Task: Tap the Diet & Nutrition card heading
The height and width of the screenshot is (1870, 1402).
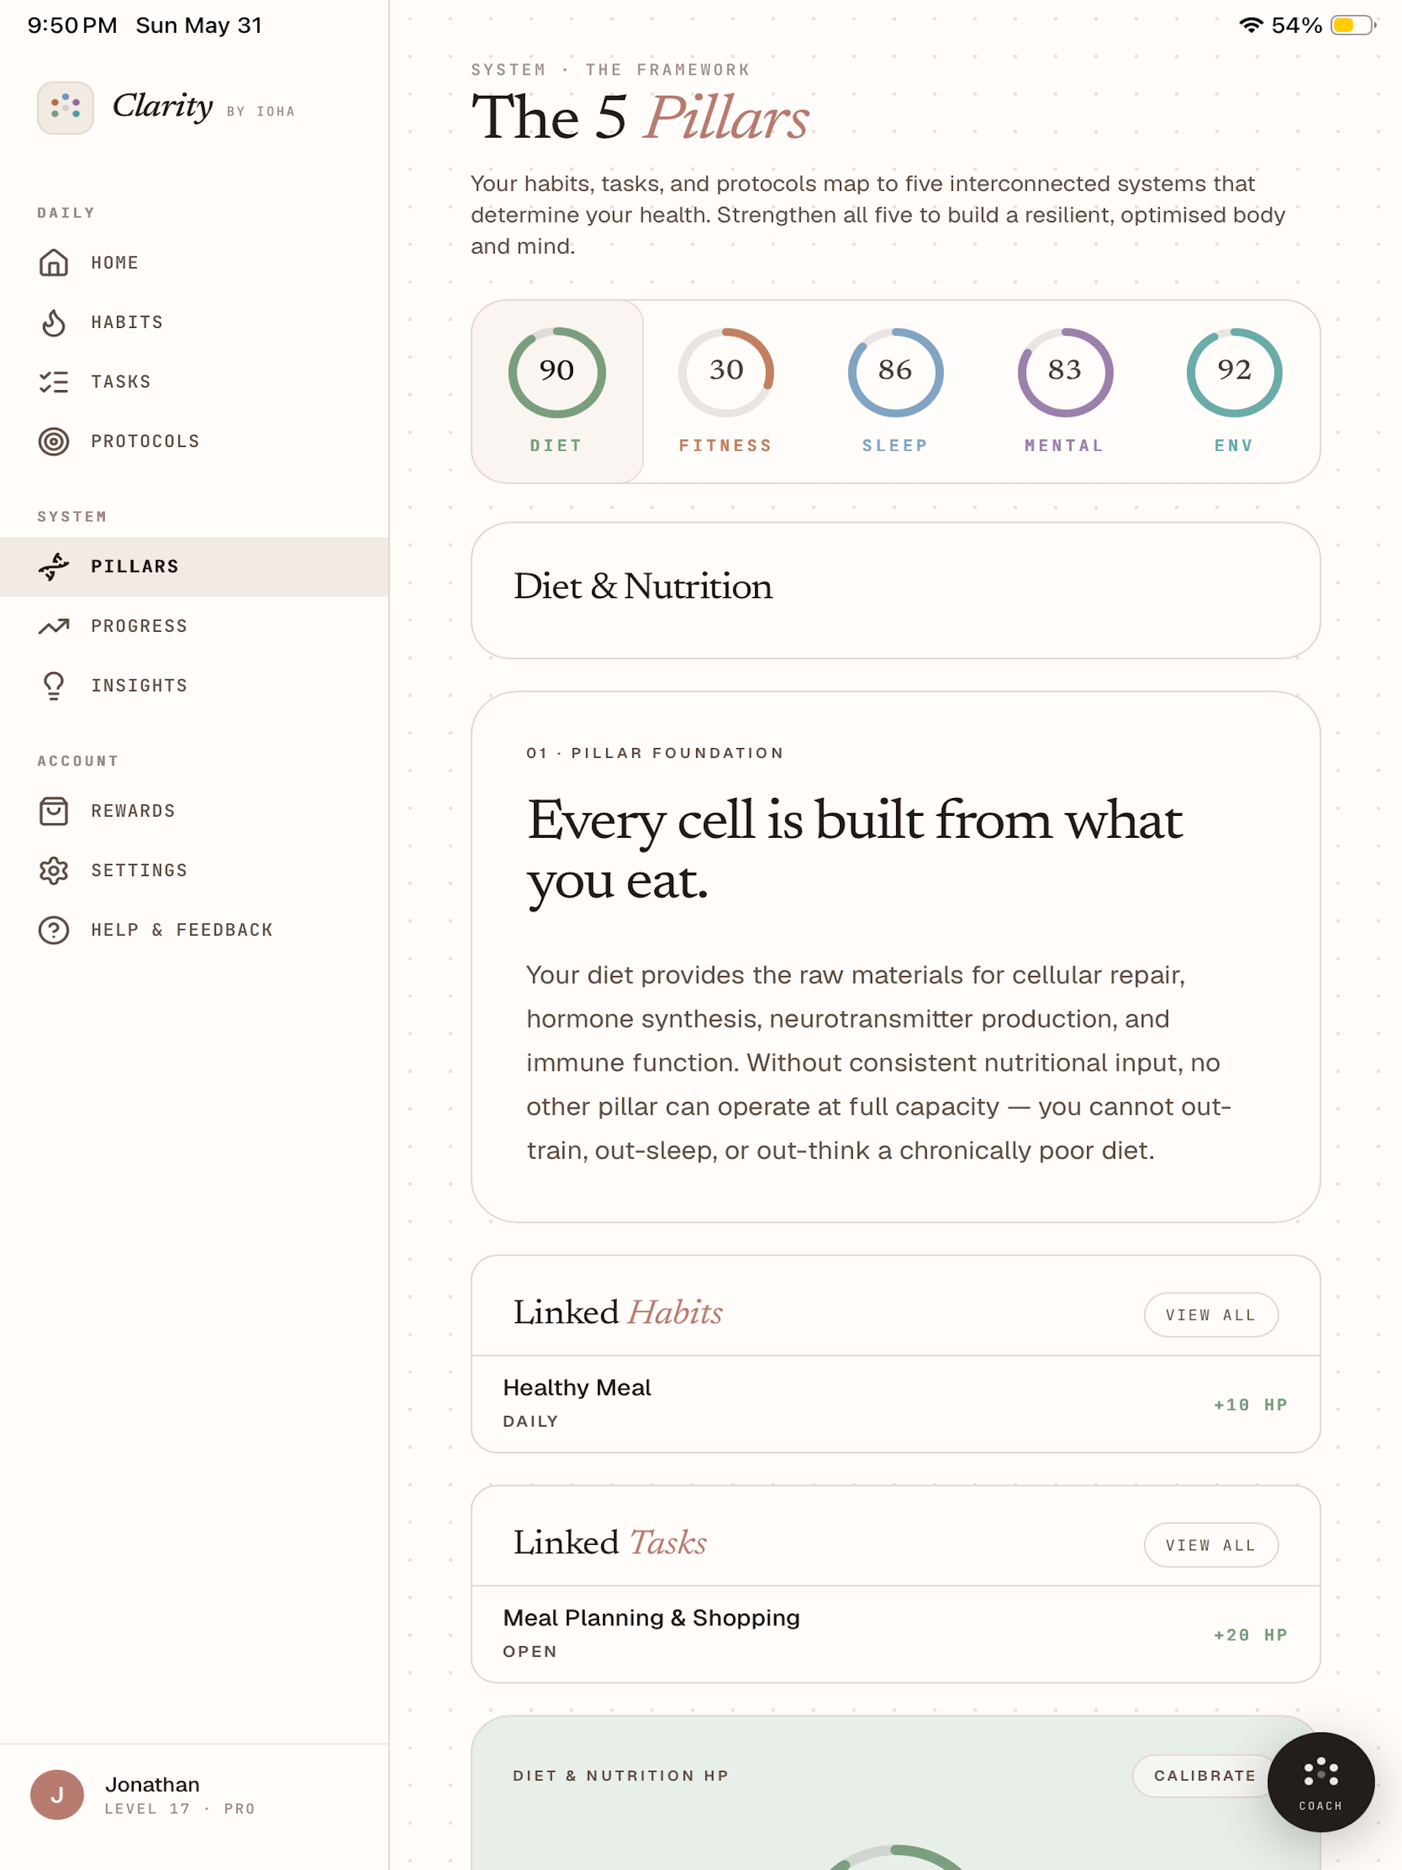Action: click(643, 586)
